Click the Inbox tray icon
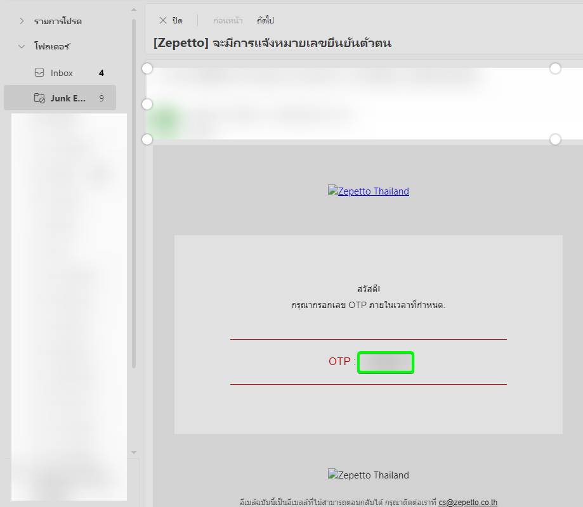This screenshot has width=583, height=507. pos(39,72)
